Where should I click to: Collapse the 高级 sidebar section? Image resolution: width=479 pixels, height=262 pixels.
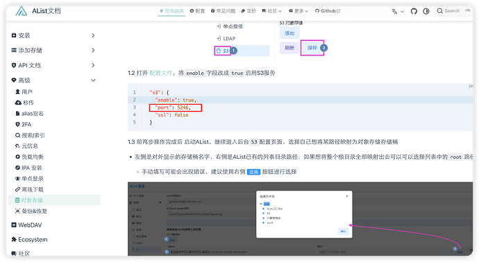click(x=53, y=80)
